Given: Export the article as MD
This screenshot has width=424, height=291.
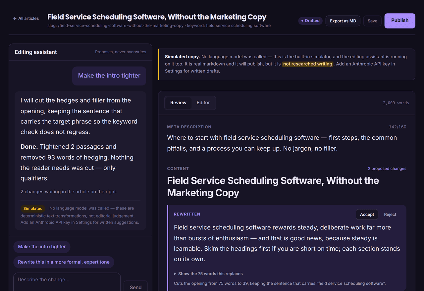Looking at the screenshot, I should coord(343,21).
